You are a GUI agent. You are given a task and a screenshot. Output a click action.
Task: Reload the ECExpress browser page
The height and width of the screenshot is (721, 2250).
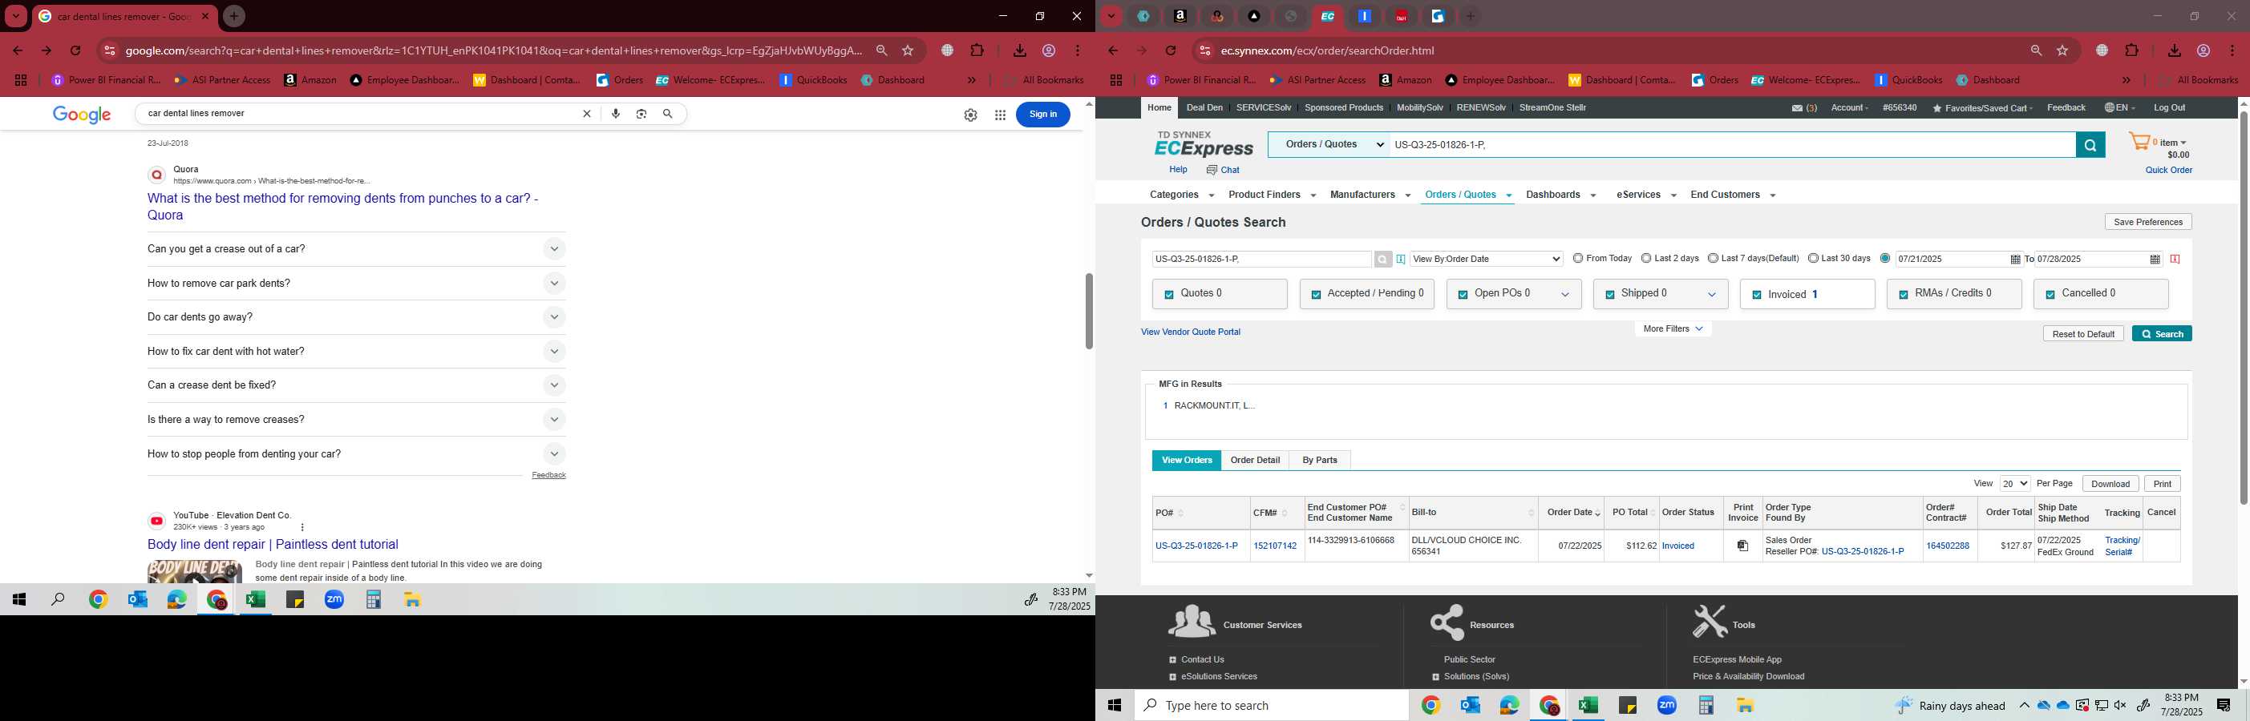pyautogui.click(x=1171, y=50)
